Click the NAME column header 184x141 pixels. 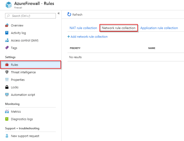(152, 48)
